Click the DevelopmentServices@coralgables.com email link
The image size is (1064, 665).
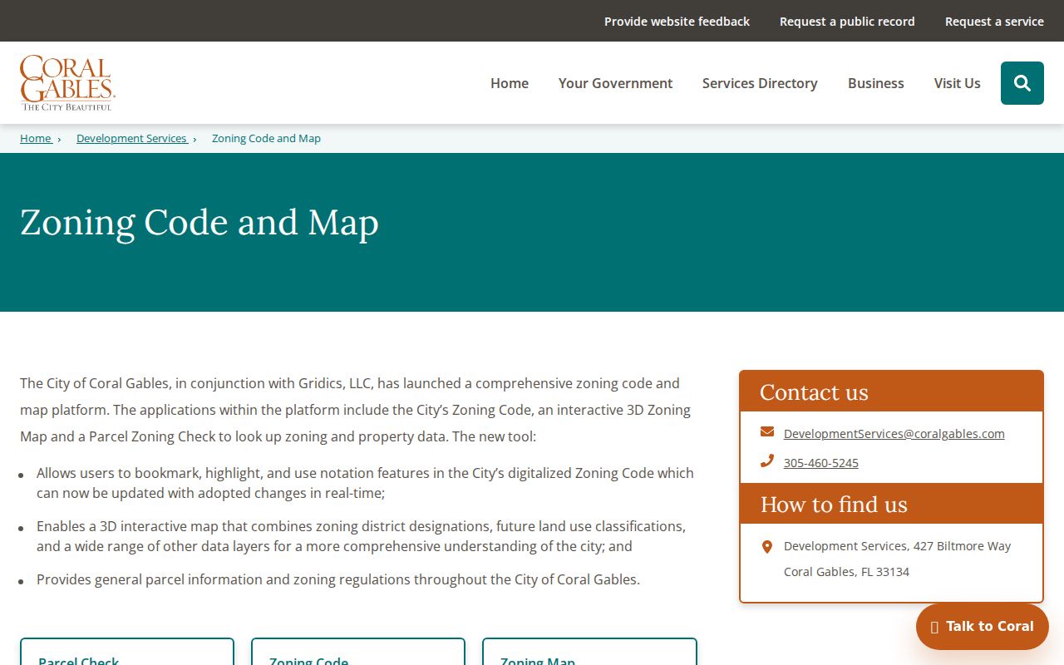pyautogui.click(x=894, y=434)
